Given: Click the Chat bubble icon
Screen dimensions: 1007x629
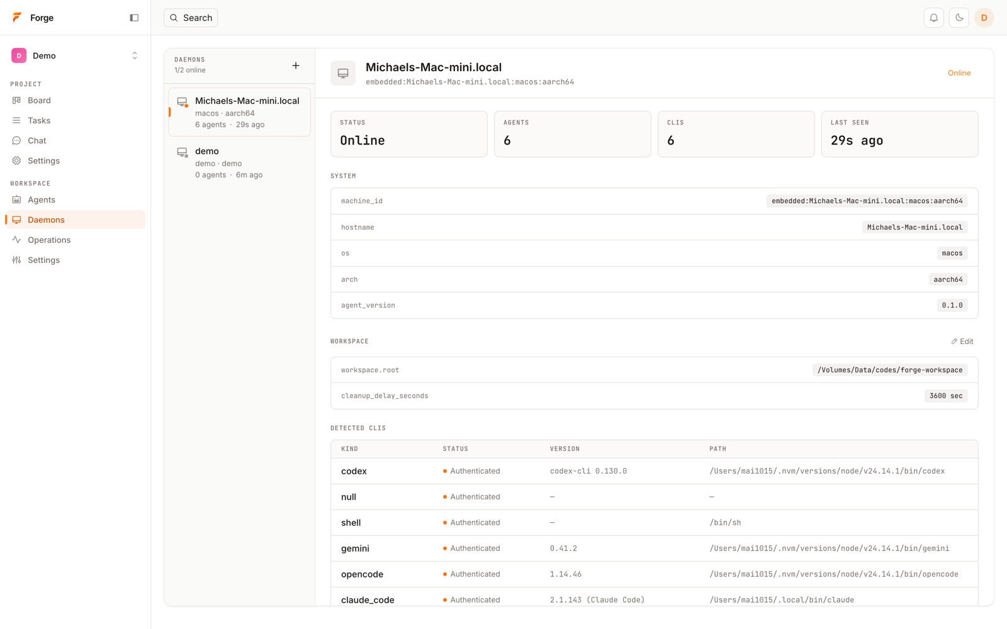Looking at the screenshot, I should point(16,140).
